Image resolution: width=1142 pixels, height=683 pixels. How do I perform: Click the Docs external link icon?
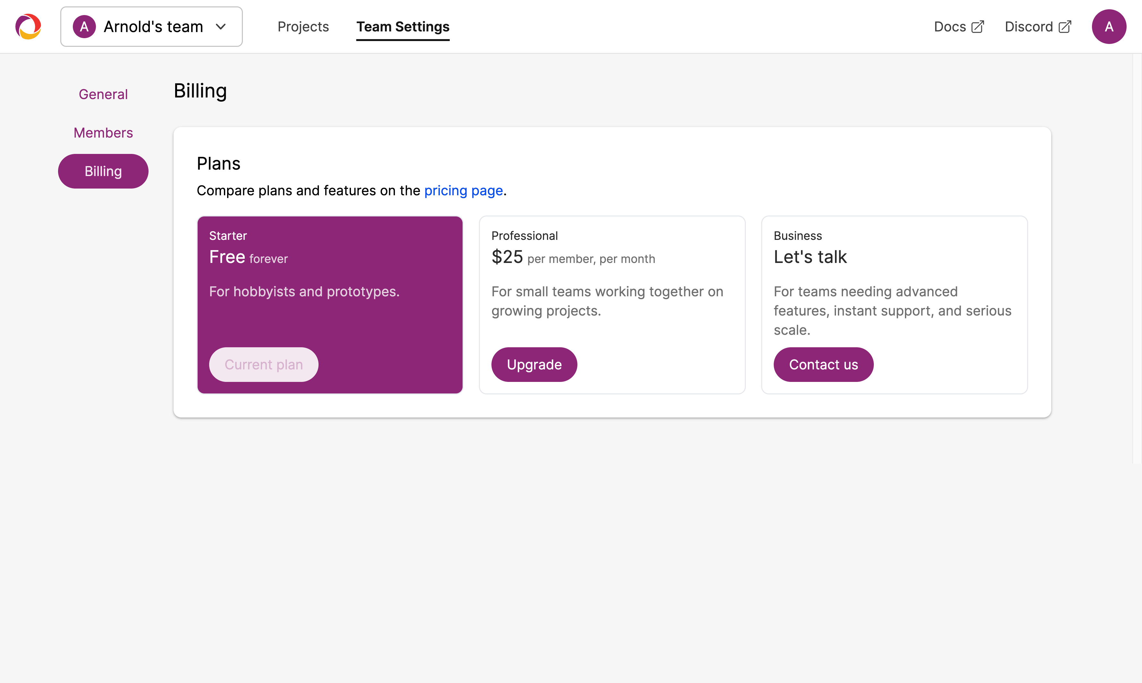[x=977, y=27]
